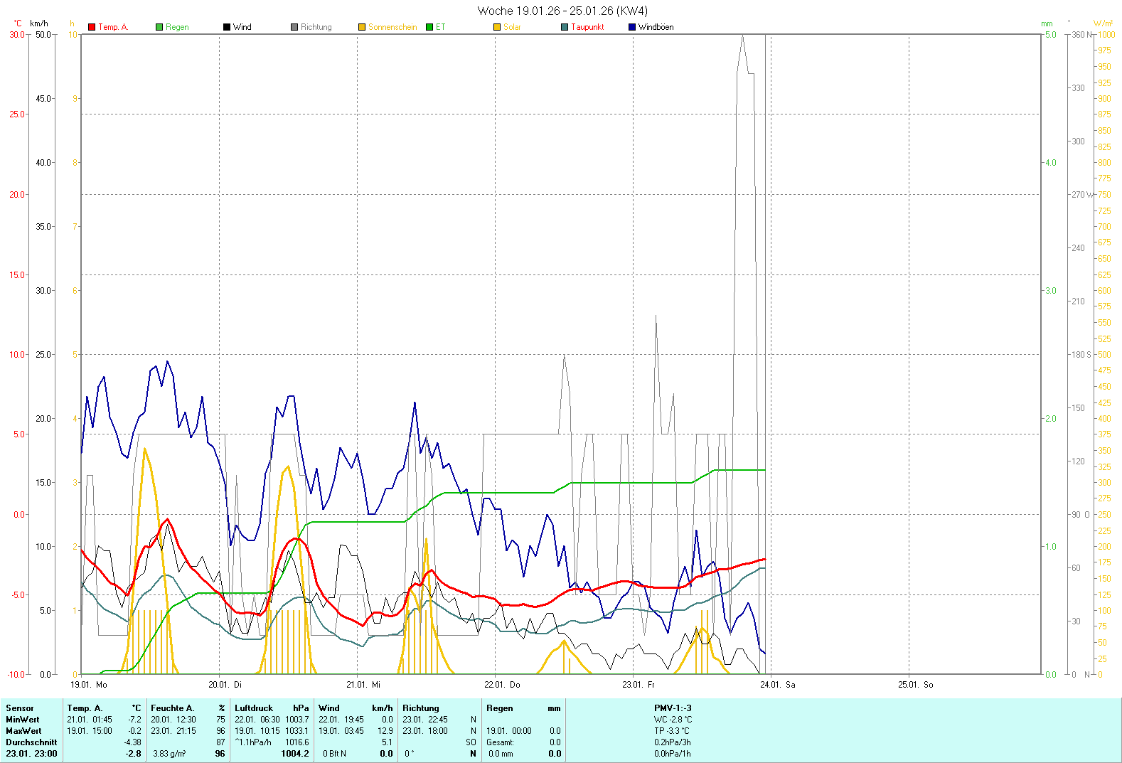Click the green Regen legend swatch

(159, 27)
